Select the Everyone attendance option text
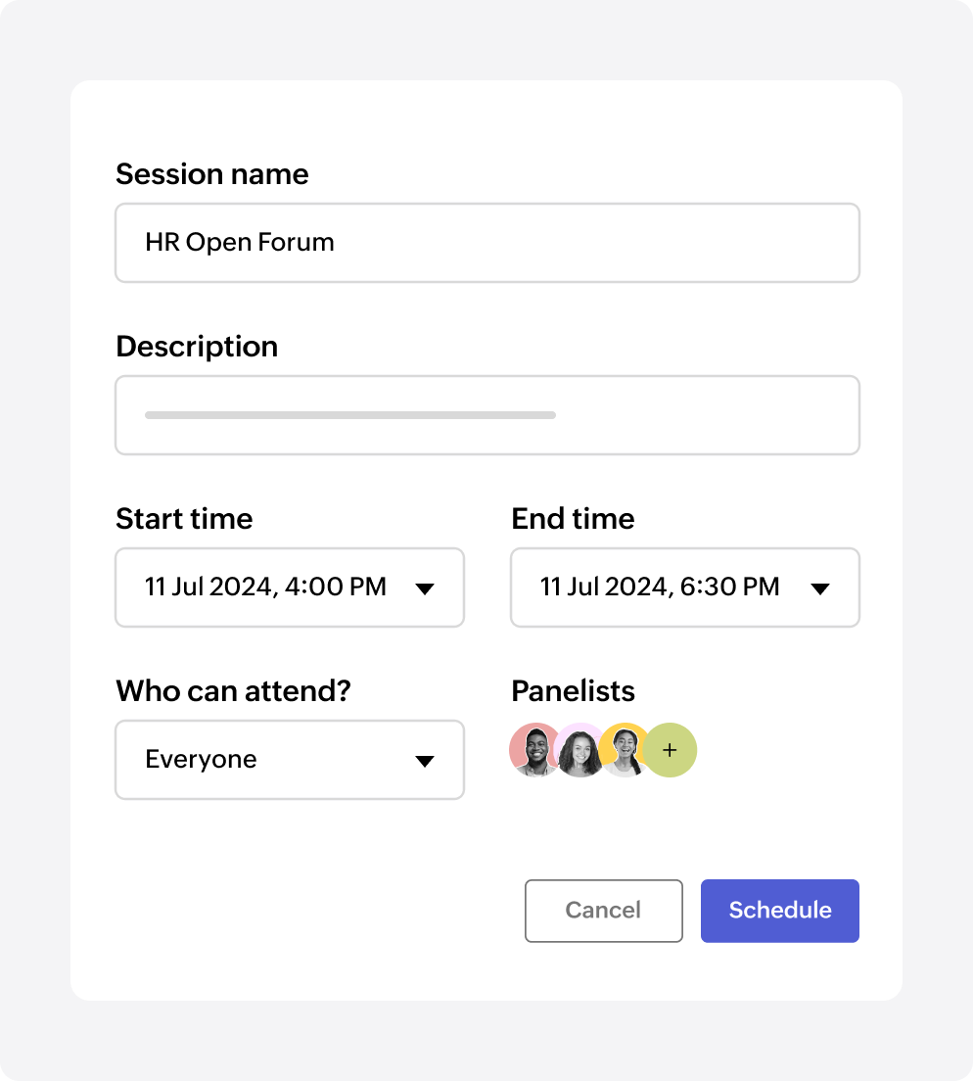973x1081 pixels. [201, 760]
